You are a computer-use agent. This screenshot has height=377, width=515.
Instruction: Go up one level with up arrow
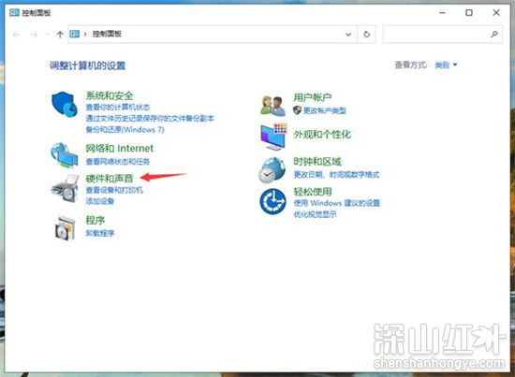60,34
